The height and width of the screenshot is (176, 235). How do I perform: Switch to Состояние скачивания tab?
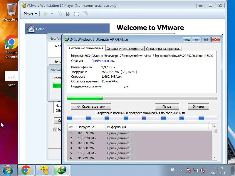point(86,48)
